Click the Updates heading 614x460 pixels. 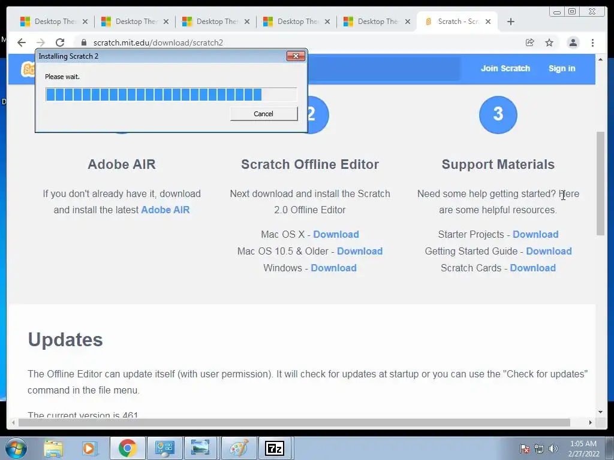pyautogui.click(x=65, y=340)
